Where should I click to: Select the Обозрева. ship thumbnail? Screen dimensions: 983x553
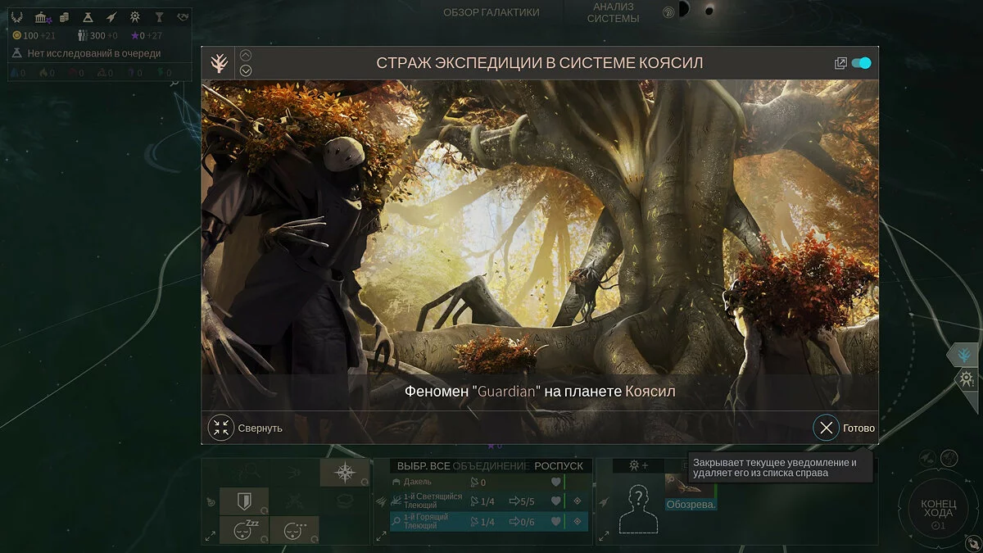tap(691, 492)
